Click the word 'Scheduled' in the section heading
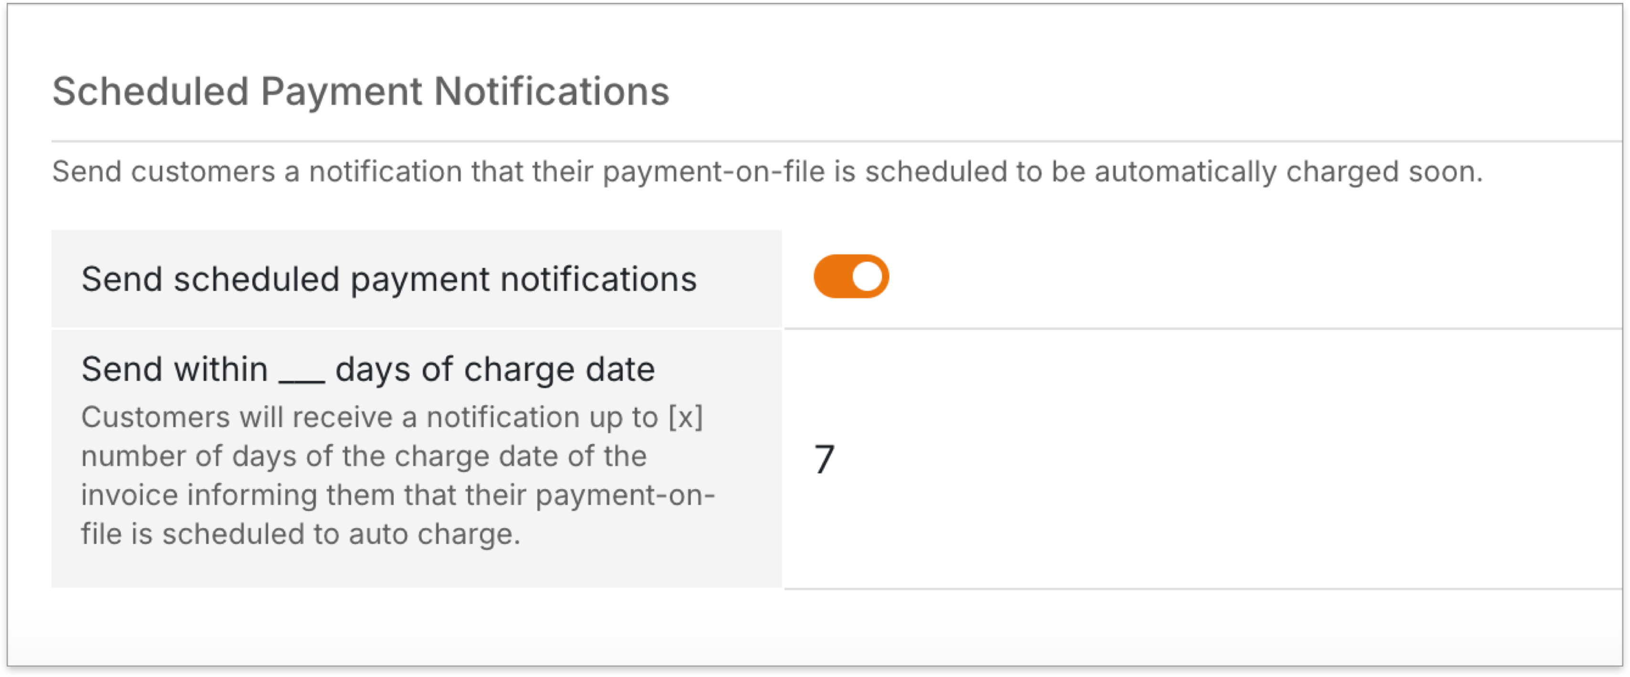Viewport: 1630px width, 677px height. tap(150, 92)
